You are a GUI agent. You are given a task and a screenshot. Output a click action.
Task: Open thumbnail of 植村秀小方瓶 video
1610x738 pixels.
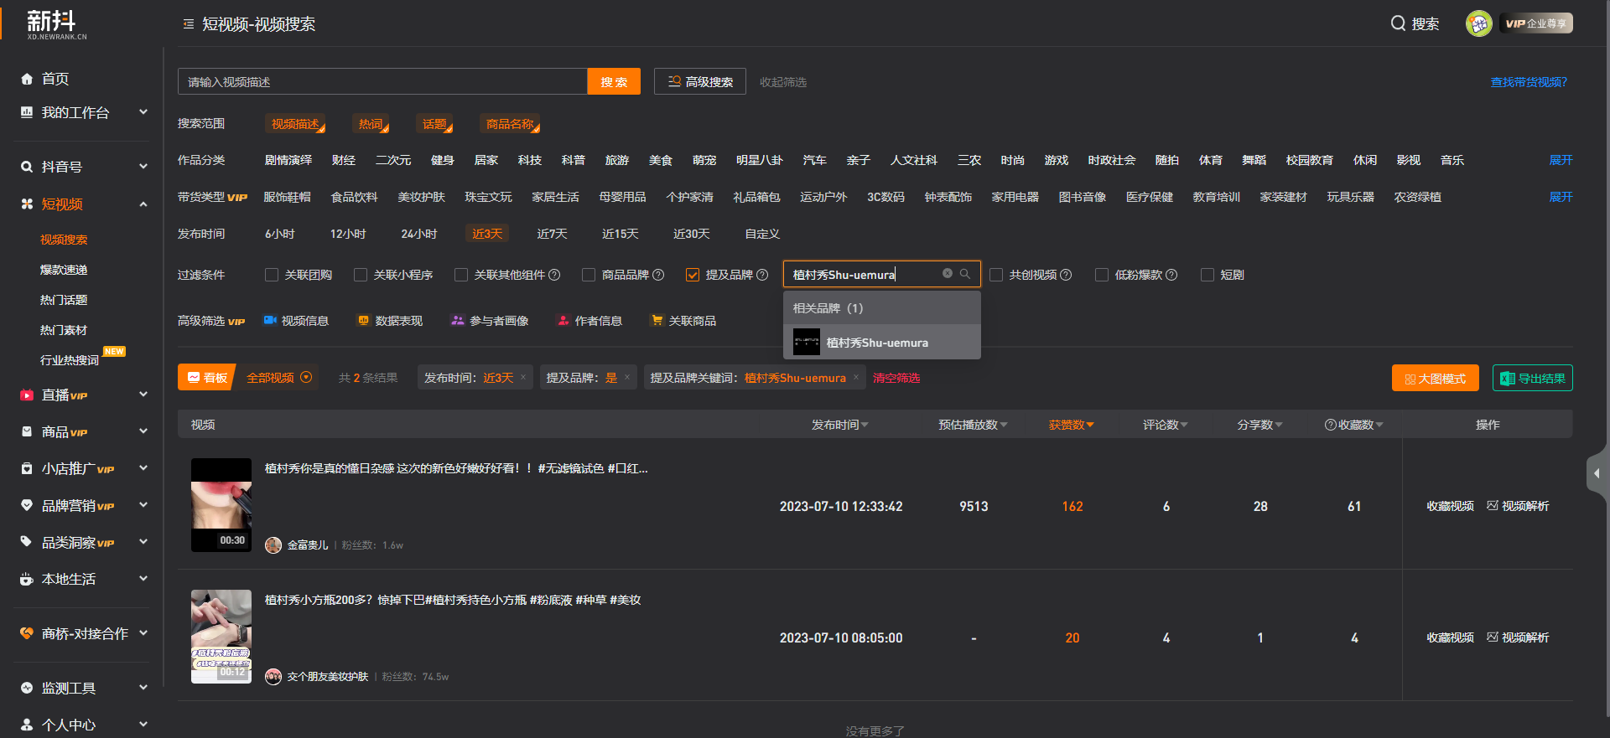point(221,637)
